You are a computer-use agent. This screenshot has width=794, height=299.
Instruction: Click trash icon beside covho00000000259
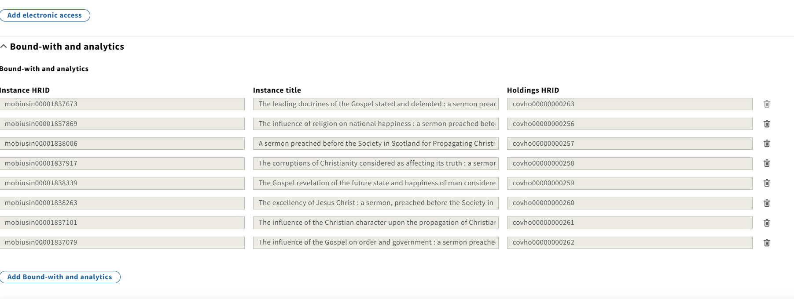pyautogui.click(x=767, y=183)
